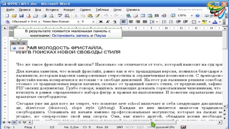Open the Times New Roman font dropdown

[78, 22]
